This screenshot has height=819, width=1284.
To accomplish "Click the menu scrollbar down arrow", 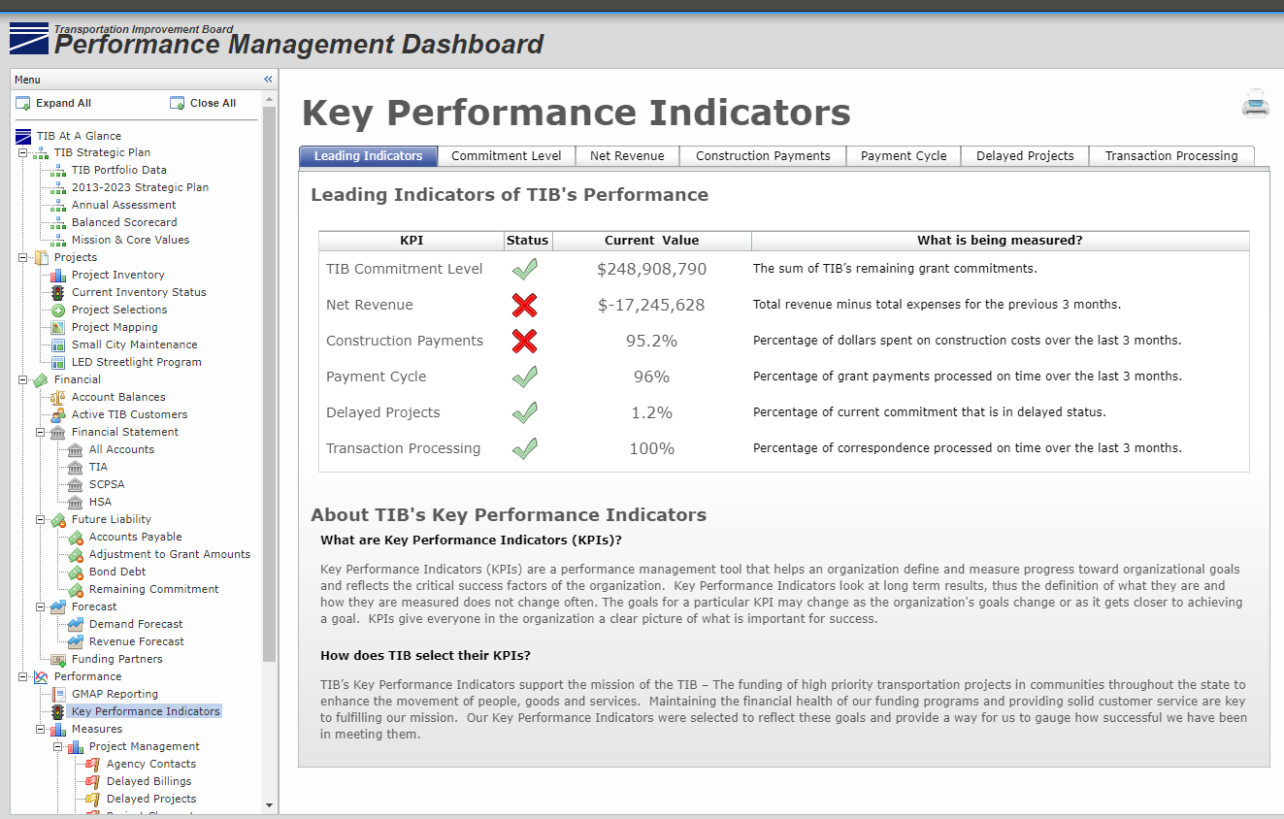I will coord(269,804).
